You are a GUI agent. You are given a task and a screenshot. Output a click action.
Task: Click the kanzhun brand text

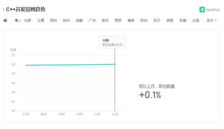coord(213,10)
